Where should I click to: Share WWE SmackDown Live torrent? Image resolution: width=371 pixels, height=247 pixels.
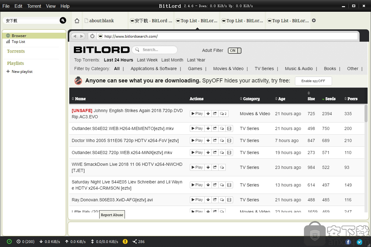pyautogui.click(x=215, y=167)
